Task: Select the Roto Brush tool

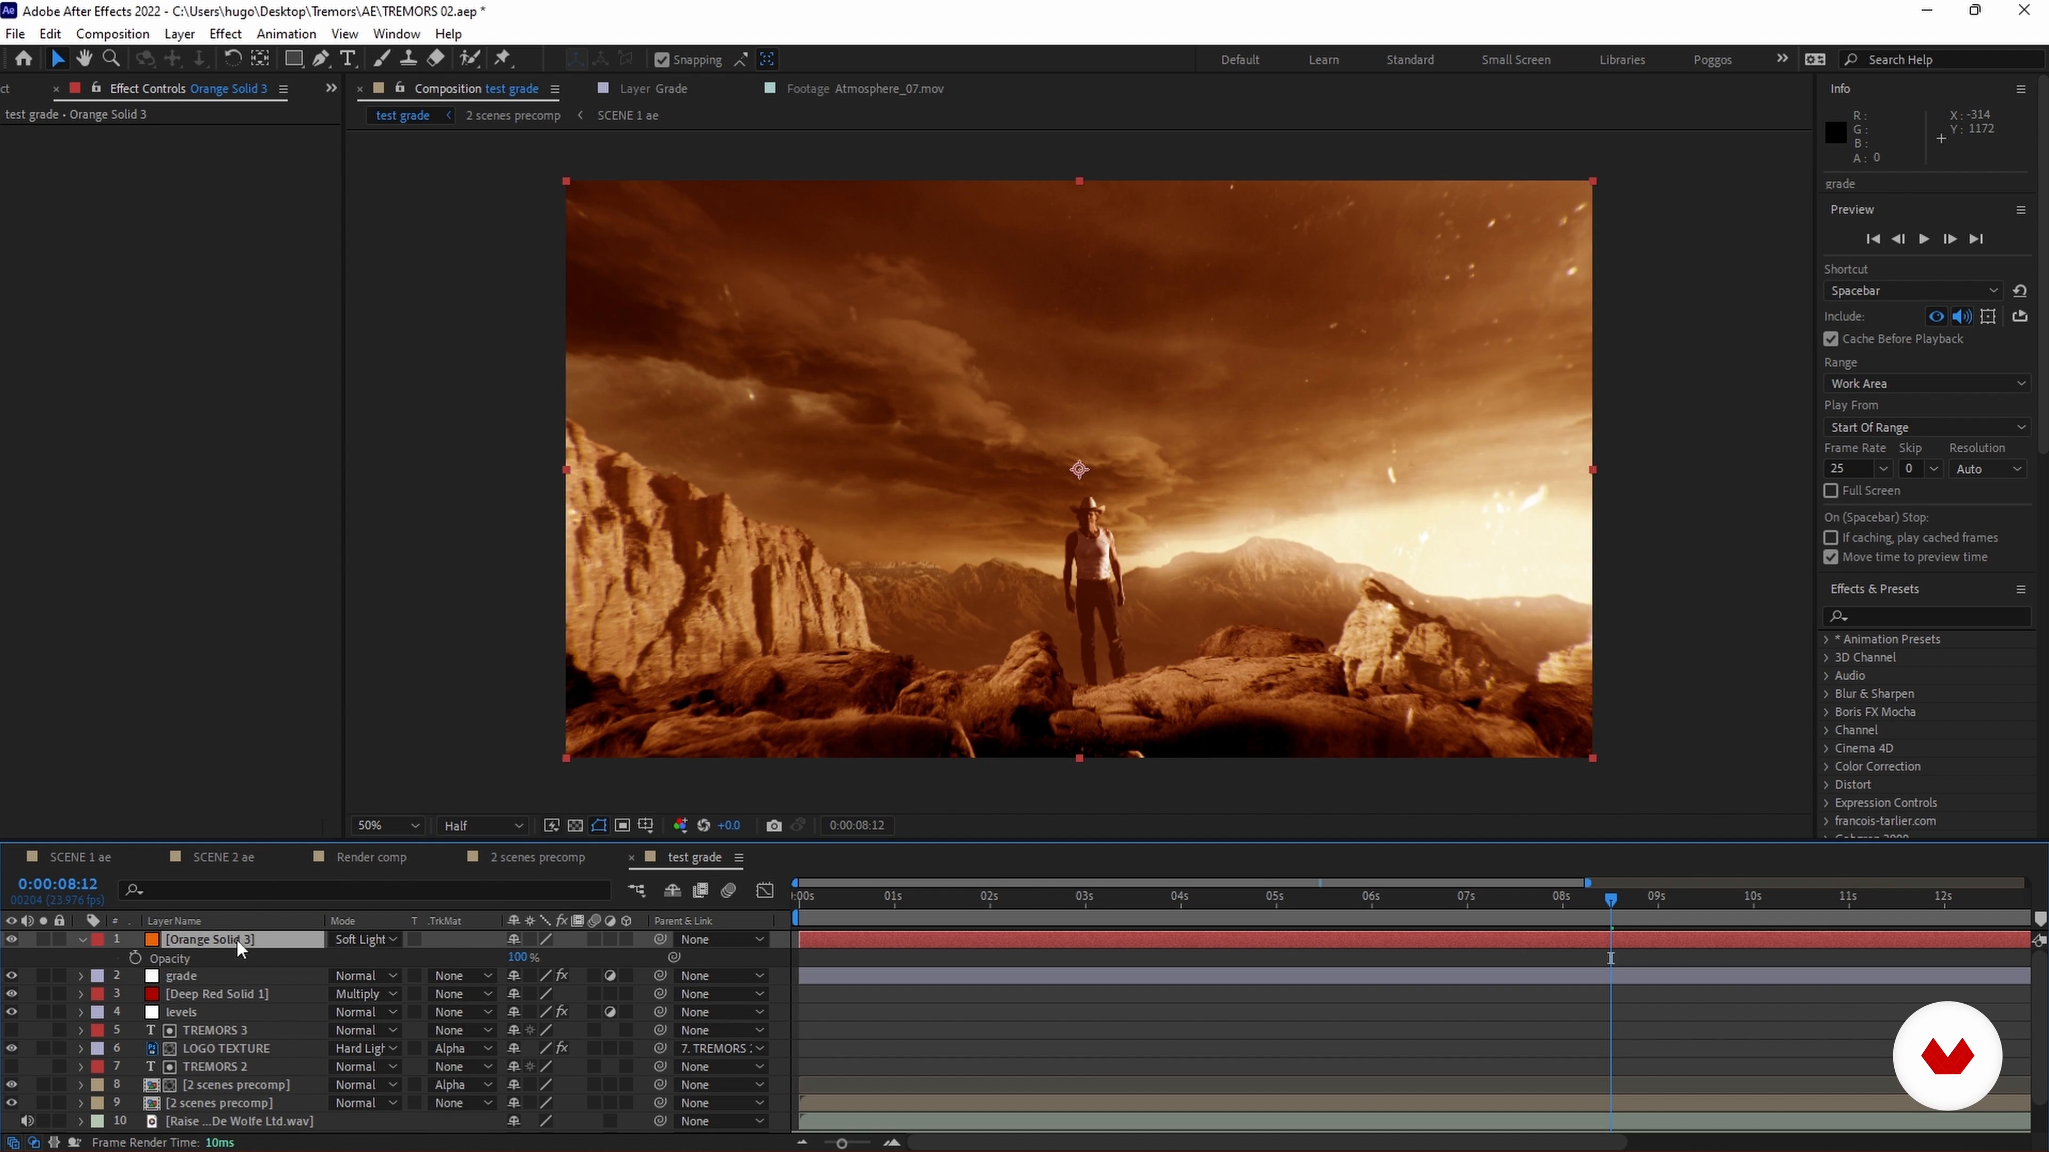Action: pos(470,59)
